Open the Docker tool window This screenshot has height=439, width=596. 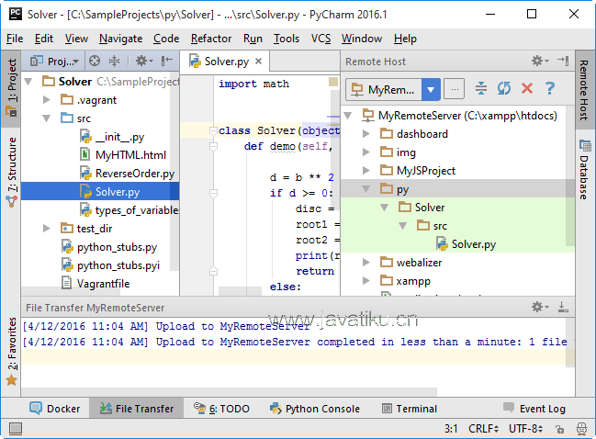(x=55, y=409)
